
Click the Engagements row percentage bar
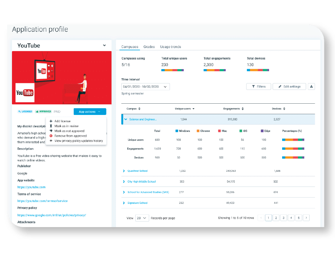[x=293, y=149]
